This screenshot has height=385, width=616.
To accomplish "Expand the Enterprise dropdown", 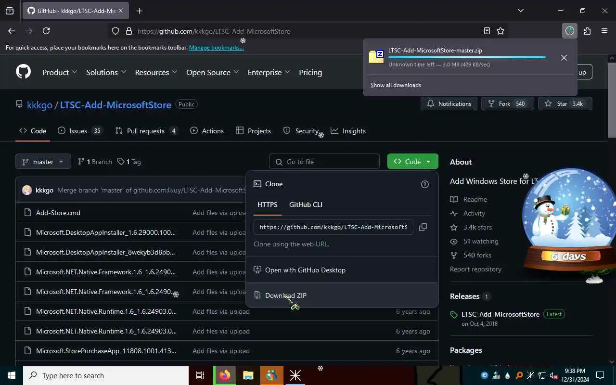I will (269, 72).
